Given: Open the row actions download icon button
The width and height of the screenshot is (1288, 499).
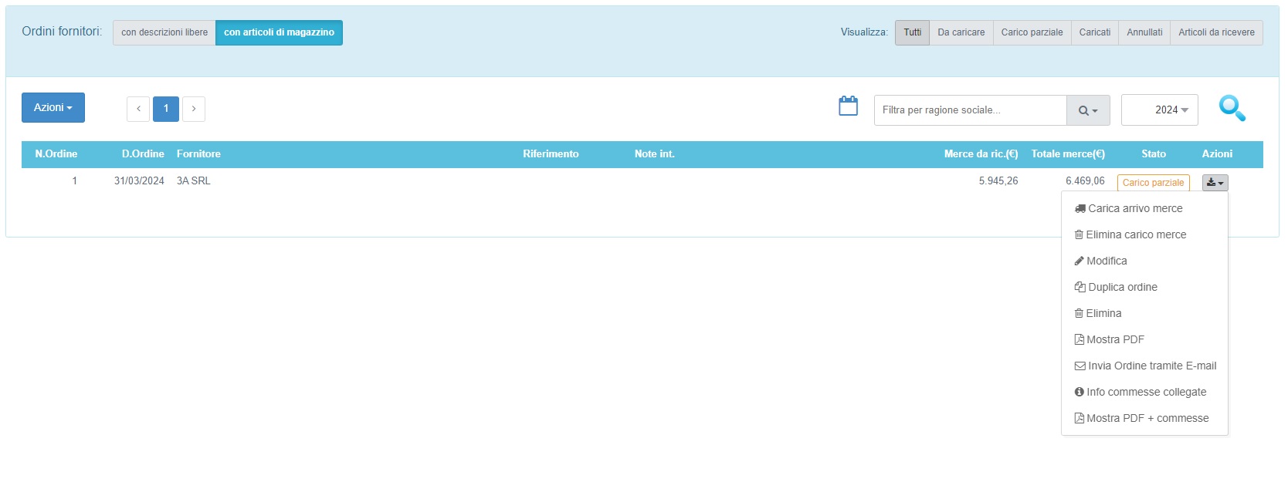Looking at the screenshot, I should pyautogui.click(x=1215, y=183).
